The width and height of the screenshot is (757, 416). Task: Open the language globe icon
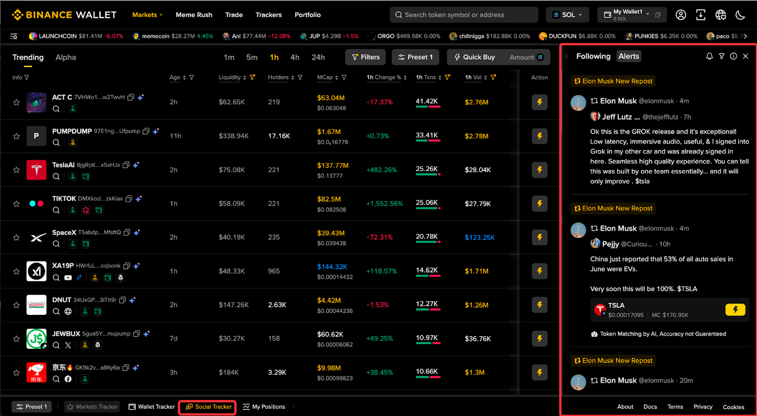click(x=721, y=15)
